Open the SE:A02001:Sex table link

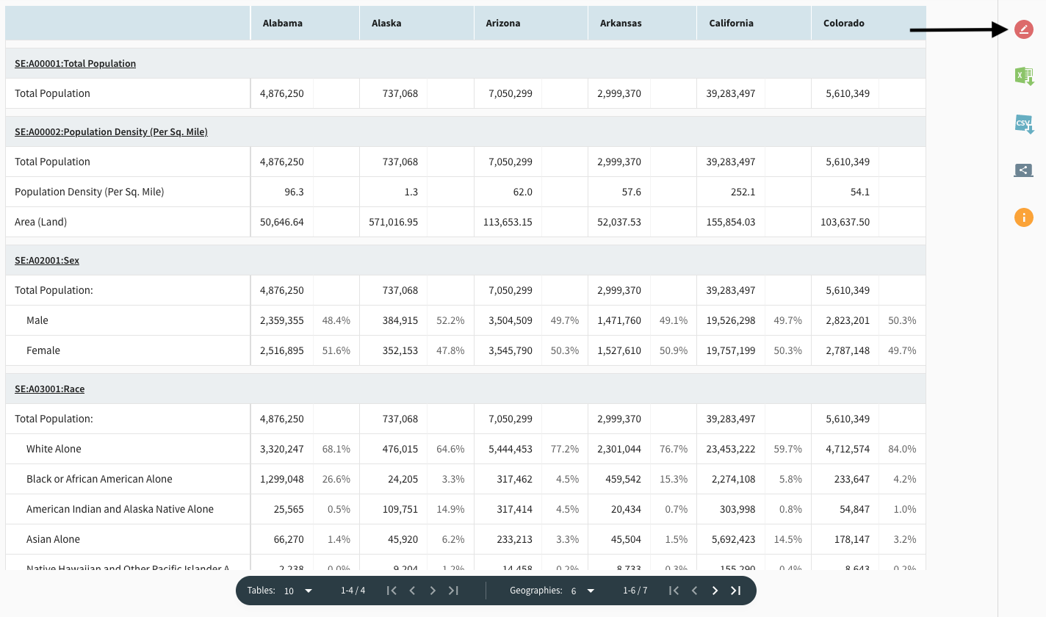[x=47, y=261]
